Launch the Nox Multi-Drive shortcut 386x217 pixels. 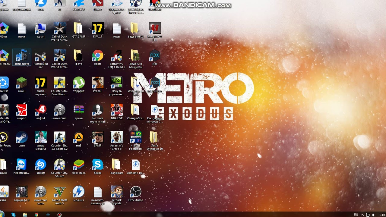pyautogui.click(x=155, y=85)
